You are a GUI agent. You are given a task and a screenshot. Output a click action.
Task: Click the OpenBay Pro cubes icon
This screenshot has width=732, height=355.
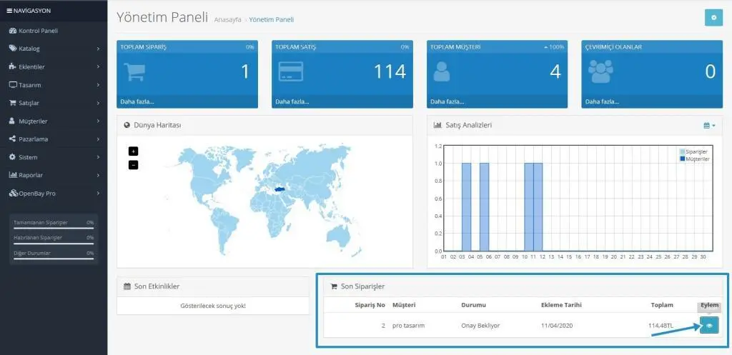[13, 193]
